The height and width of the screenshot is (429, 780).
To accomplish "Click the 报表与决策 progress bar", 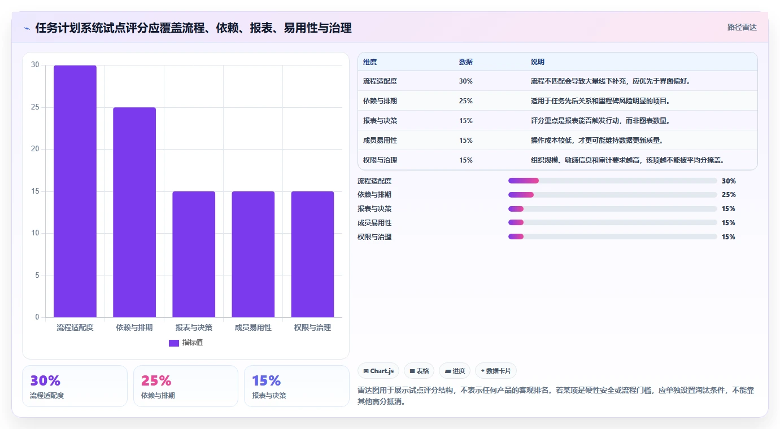I will coord(612,209).
